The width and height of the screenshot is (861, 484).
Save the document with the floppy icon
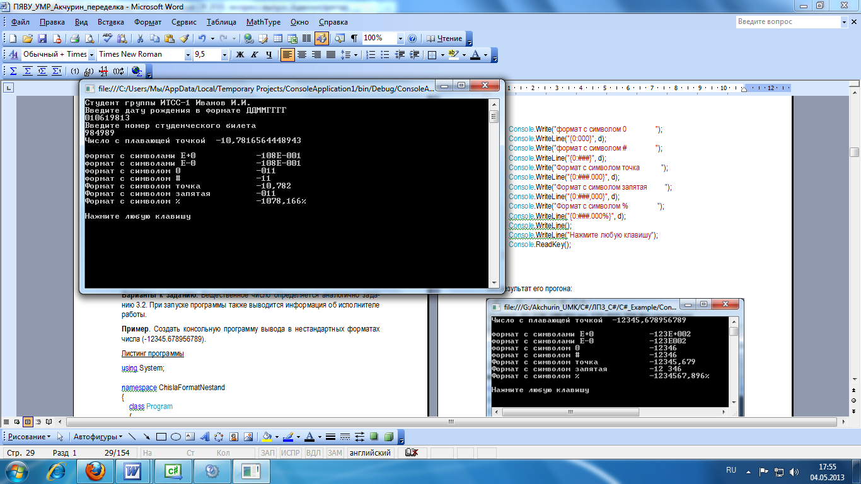(x=42, y=38)
